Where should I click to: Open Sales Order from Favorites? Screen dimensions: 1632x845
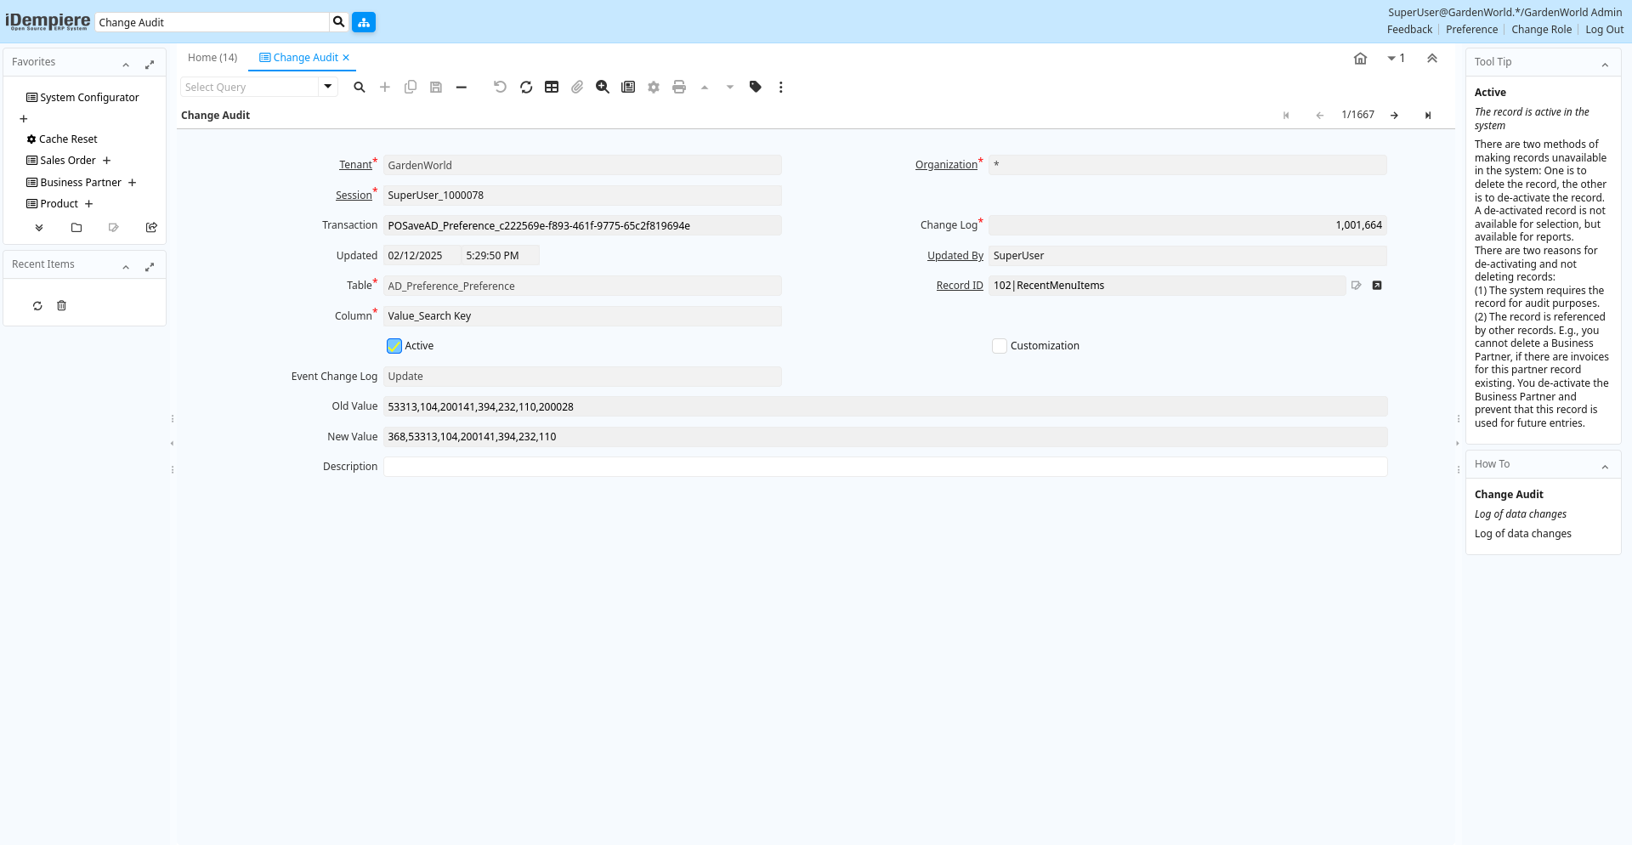coord(68,161)
